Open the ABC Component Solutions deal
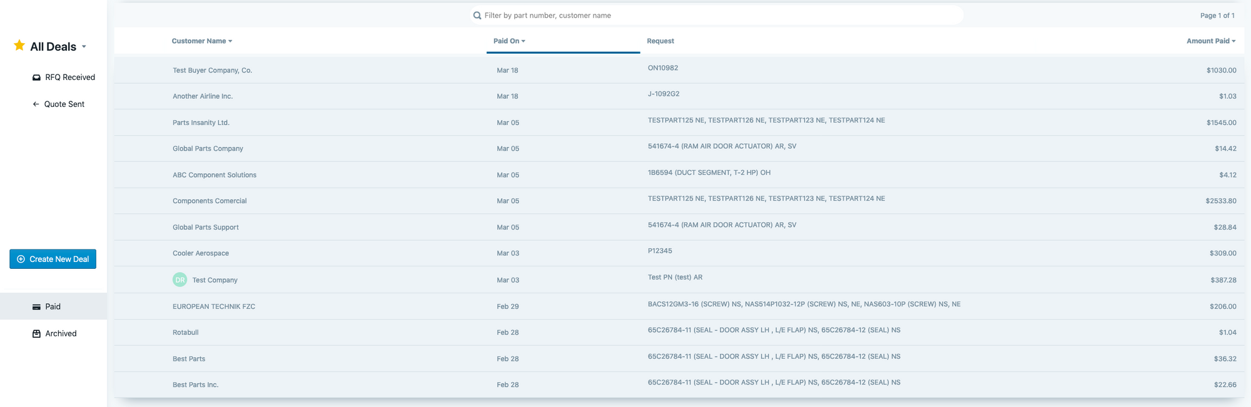The width and height of the screenshot is (1251, 407). tap(215, 175)
